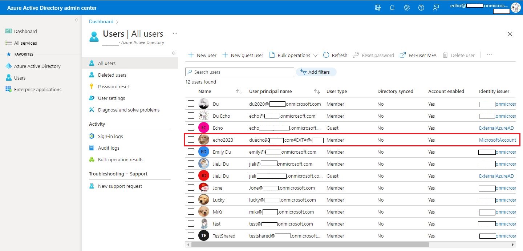Click the pink EC avatar
Screen dimensions: 523x251
(x=204, y=128)
